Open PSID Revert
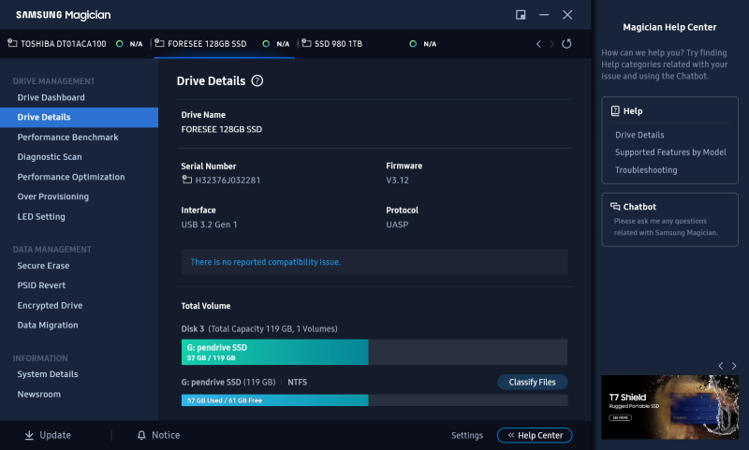Screen dimensions: 749x450 41,285
